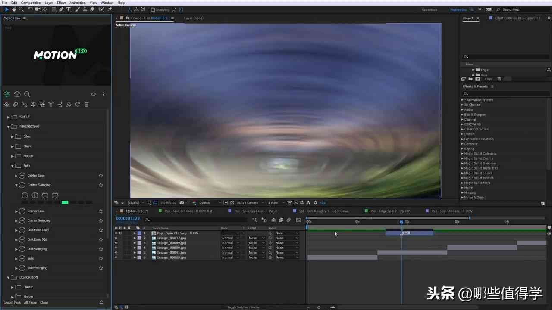This screenshot has height=310, width=552.
Task: Open Motion Bro three-dot options menu
Action: click(x=103, y=94)
